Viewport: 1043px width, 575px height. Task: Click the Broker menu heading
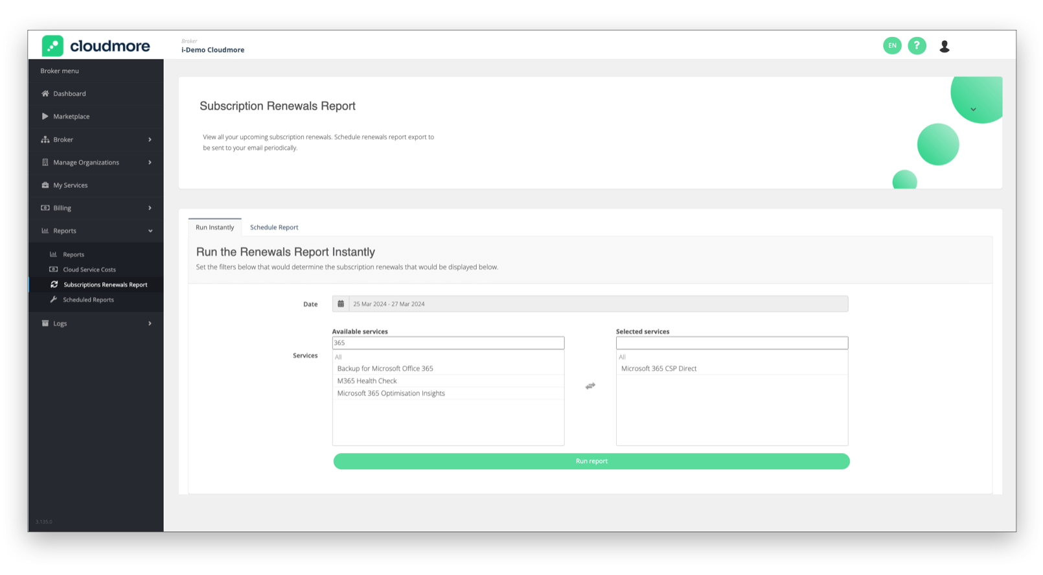click(60, 71)
